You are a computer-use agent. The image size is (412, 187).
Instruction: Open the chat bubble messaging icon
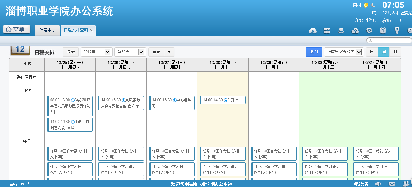[x=341, y=30]
